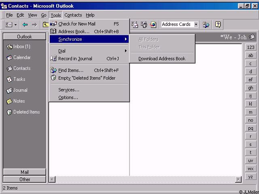Click the Outlook title bar application icon
Viewport: 259px width, 194px height.
click(4, 6)
